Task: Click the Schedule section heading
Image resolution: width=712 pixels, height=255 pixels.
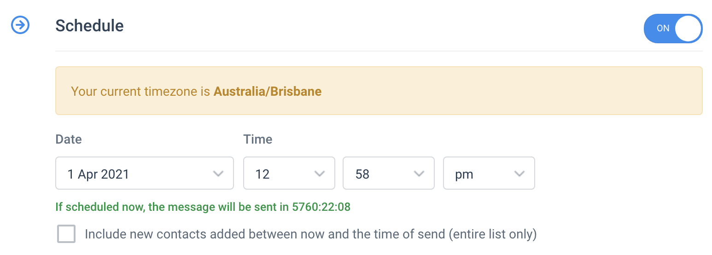Action: click(90, 25)
